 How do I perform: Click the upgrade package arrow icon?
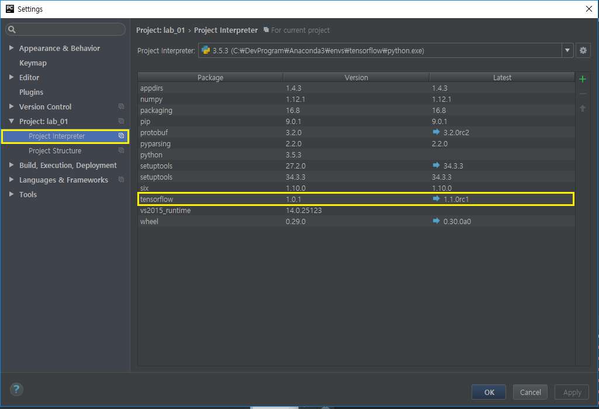click(582, 108)
